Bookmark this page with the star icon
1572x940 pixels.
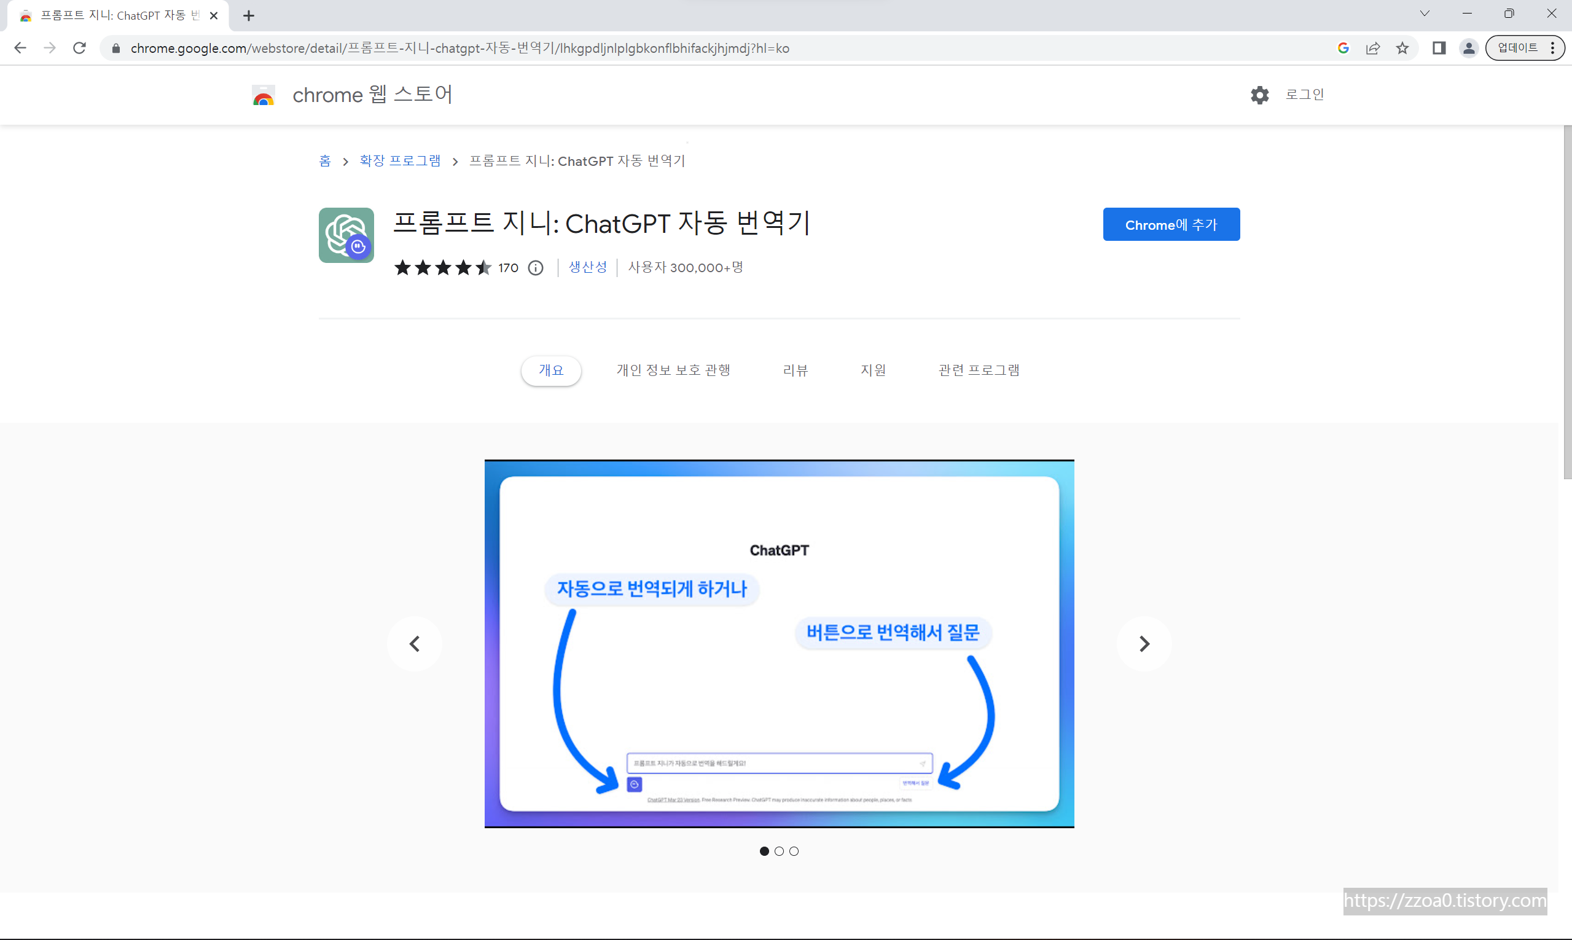[1402, 48]
